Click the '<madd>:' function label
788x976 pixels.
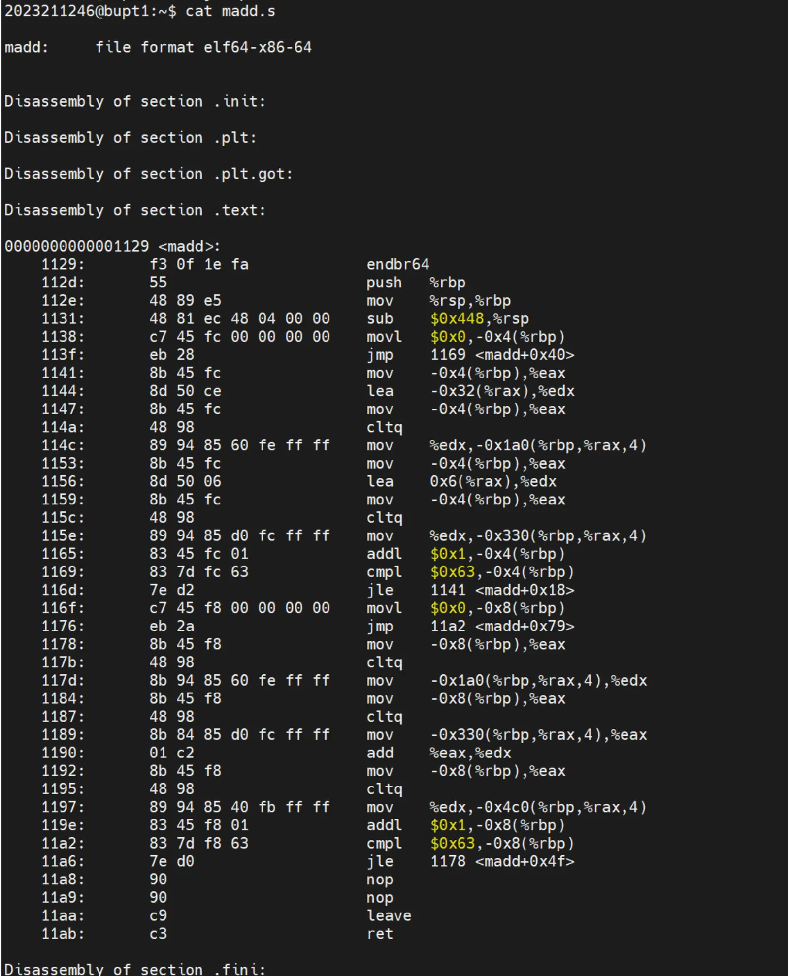click(x=189, y=246)
